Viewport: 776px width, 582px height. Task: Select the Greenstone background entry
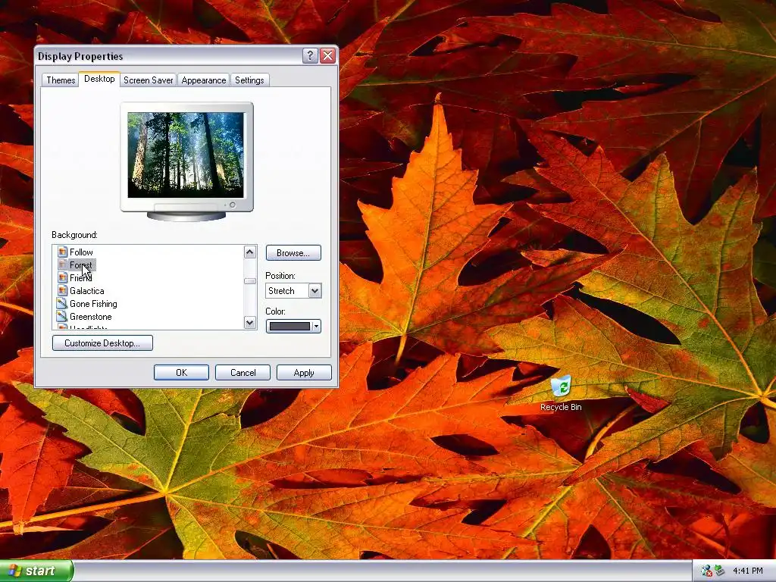(x=91, y=316)
